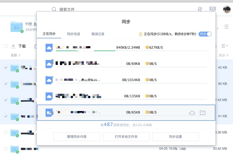Screen dimensions: 233x157
Task: View the hovered item in cloud via cloud icon
Action: pos(192,112)
